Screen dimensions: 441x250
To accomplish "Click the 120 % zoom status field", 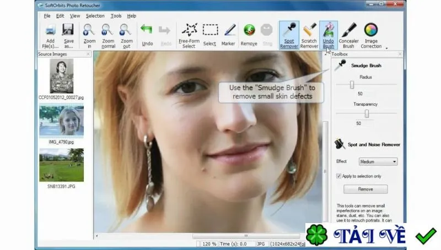I will [208, 244].
